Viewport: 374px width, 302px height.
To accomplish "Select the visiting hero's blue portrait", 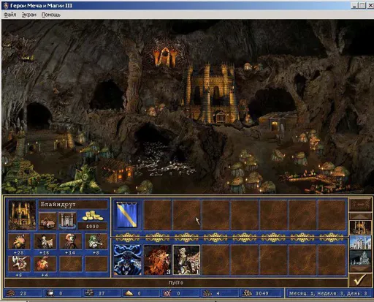I will (128, 260).
